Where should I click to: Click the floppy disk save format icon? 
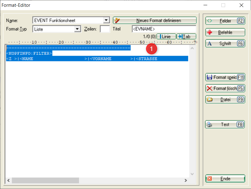(x=210, y=77)
